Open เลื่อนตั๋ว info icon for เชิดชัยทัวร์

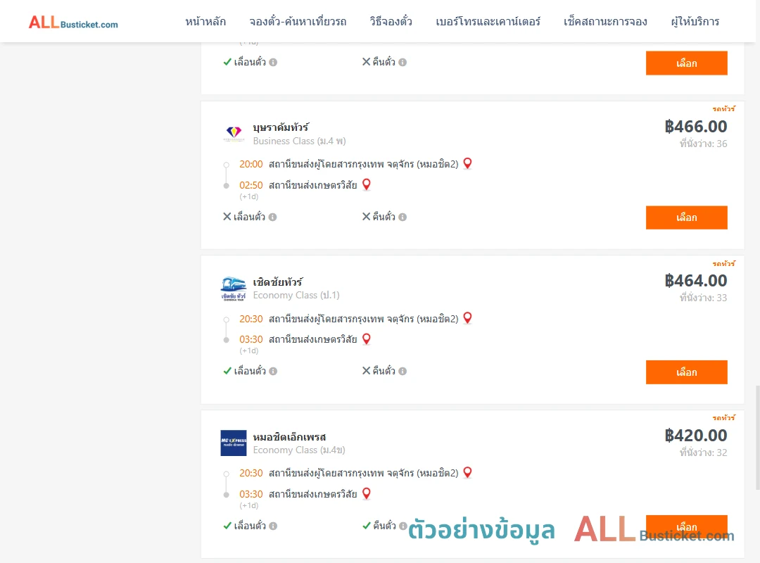pyautogui.click(x=273, y=371)
